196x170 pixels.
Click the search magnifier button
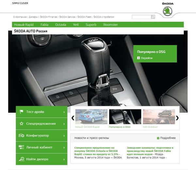(x=153, y=17)
